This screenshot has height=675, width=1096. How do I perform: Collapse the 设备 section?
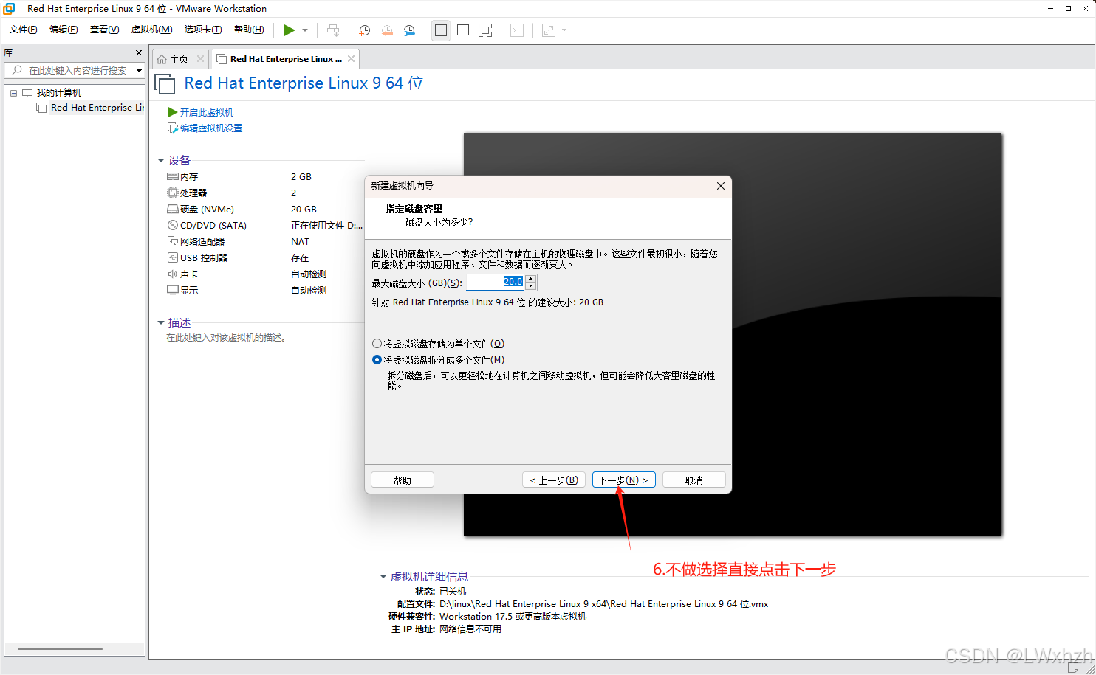161,160
